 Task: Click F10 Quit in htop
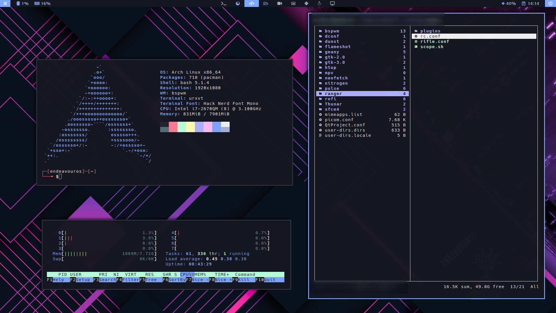[270, 280]
